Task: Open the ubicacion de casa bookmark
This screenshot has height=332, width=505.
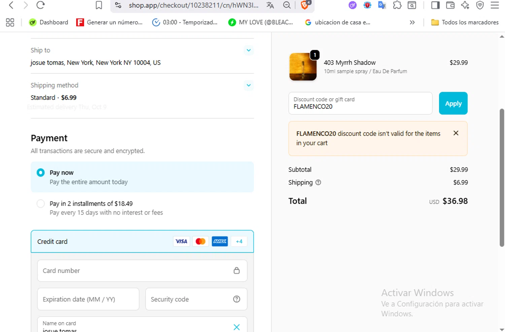Action: (337, 22)
